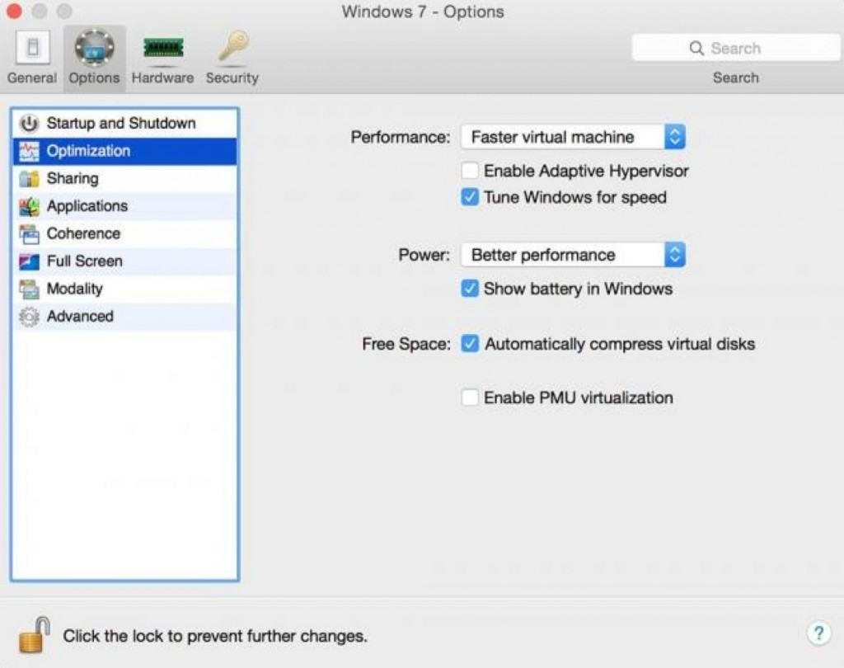Click the Sharing folders icon
The height and width of the screenshot is (668, 844).
(x=29, y=179)
